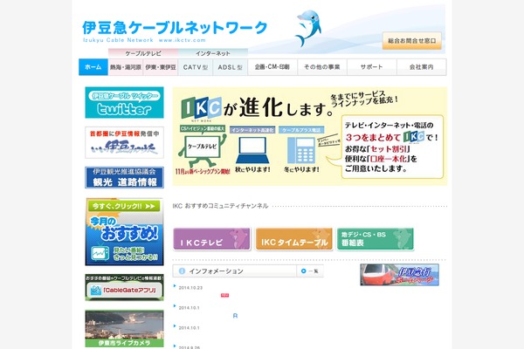Select the ホーム navigation tab
The image size is (524, 349).
(x=93, y=67)
